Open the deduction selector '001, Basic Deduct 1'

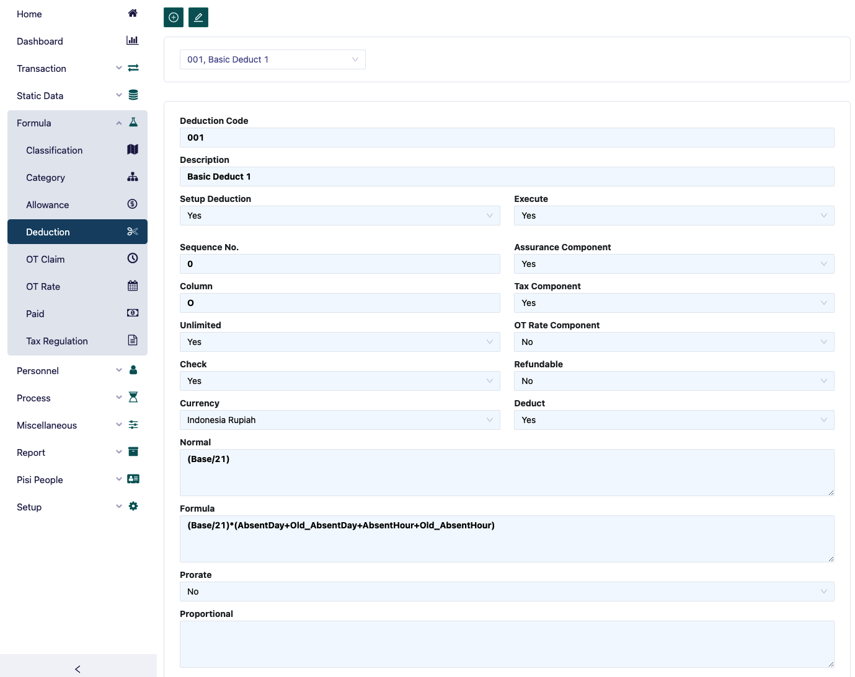point(272,59)
